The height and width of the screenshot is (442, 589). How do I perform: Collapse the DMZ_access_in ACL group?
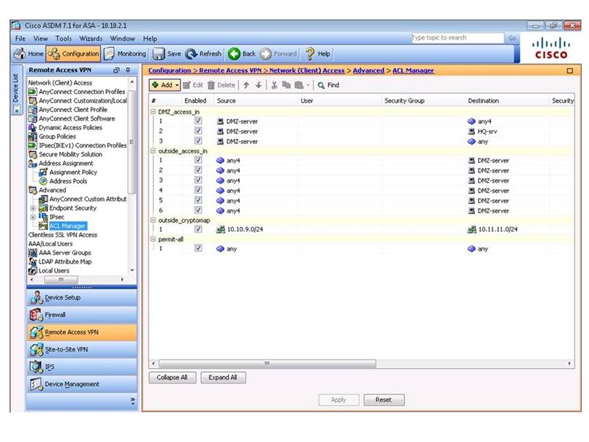click(x=152, y=113)
